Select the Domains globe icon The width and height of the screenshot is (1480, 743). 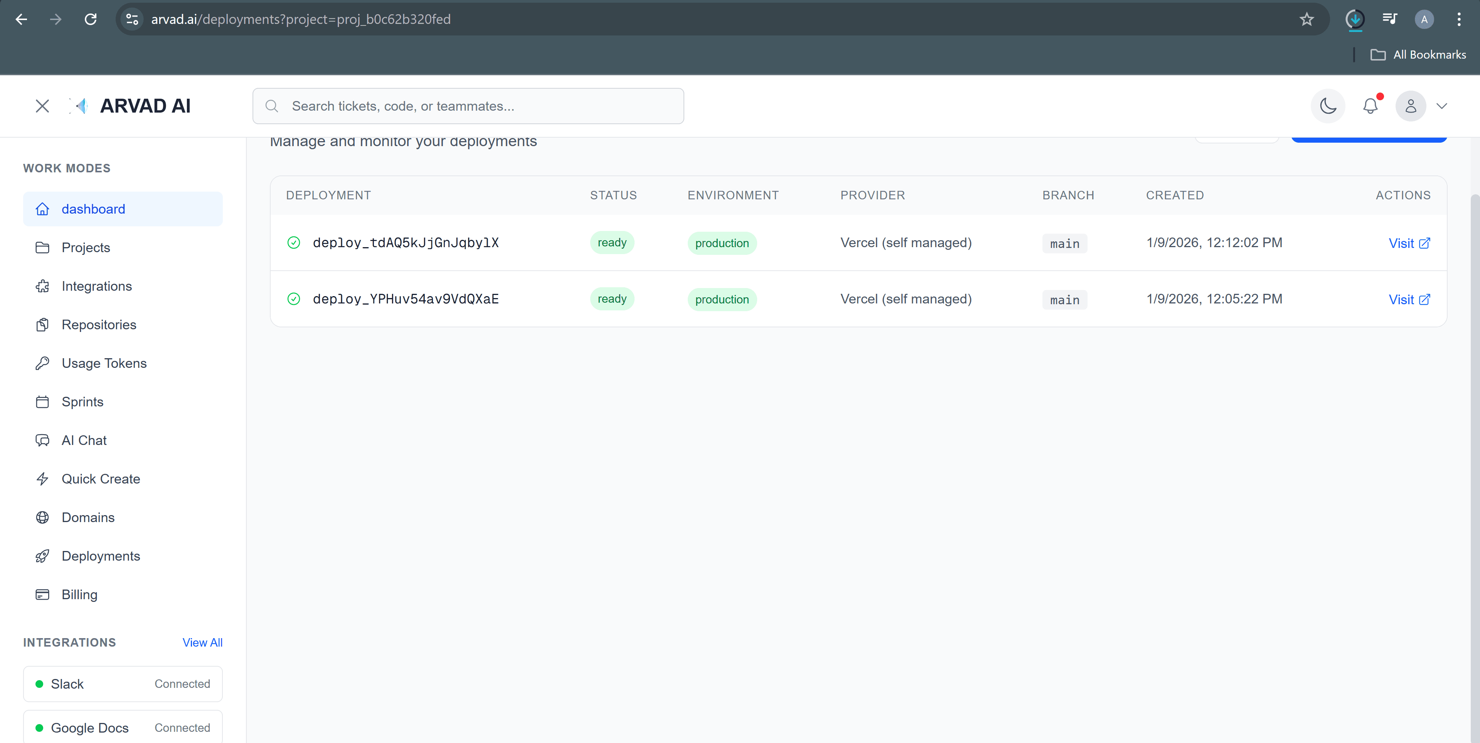[42, 517]
